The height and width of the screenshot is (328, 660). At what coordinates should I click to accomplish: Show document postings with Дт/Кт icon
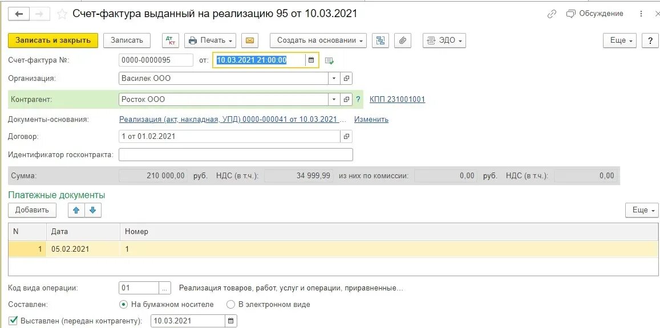coord(170,40)
